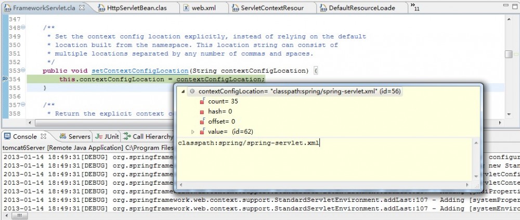The width and height of the screenshot is (520, 220).
Task: Click the editor vertical scrollbar thumb
Action: click(509, 54)
